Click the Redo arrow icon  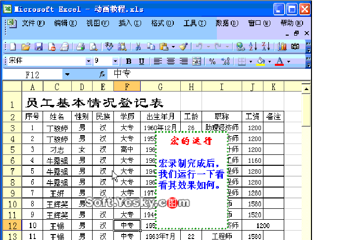click(x=218, y=47)
